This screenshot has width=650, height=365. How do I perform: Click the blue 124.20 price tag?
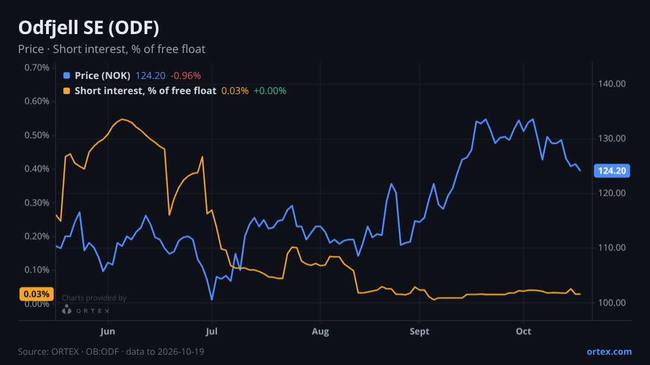click(612, 171)
